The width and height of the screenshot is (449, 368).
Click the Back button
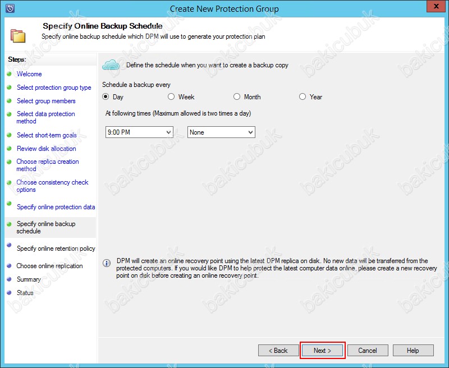(x=278, y=350)
